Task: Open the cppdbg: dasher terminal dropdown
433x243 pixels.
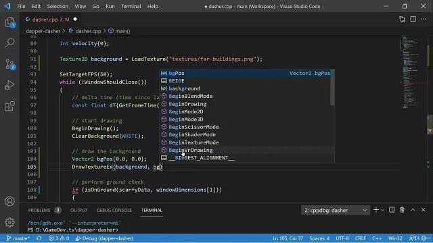Action: coord(336,210)
